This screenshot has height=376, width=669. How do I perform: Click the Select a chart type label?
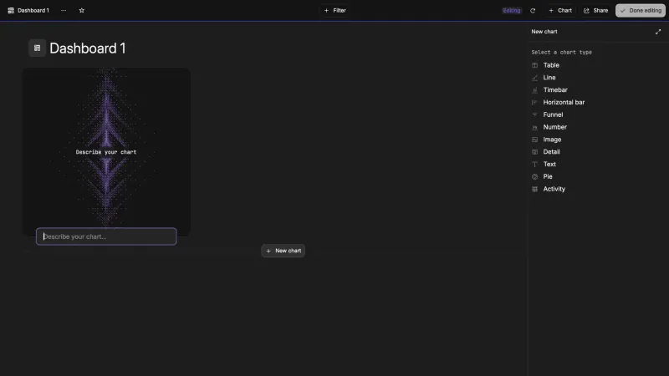pyautogui.click(x=561, y=52)
